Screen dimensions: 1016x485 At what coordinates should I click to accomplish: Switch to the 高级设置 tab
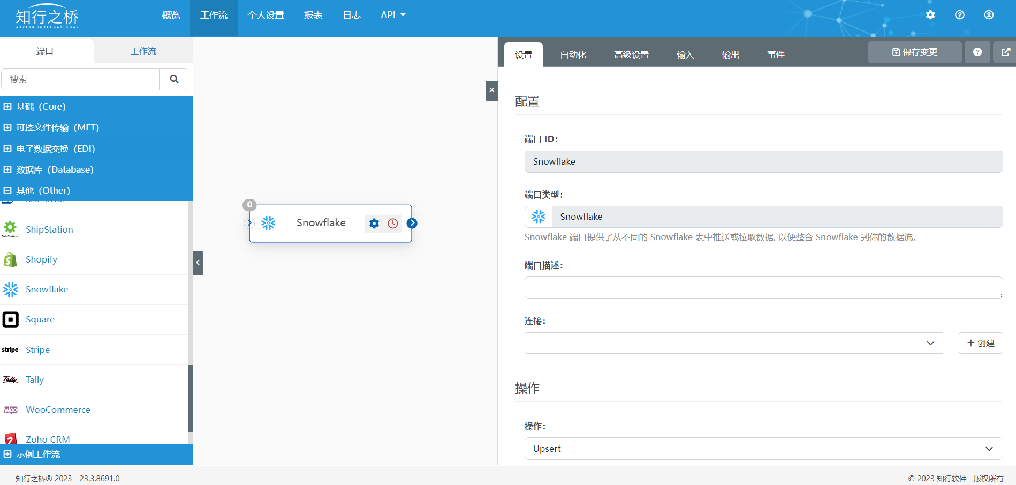(x=631, y=55)
